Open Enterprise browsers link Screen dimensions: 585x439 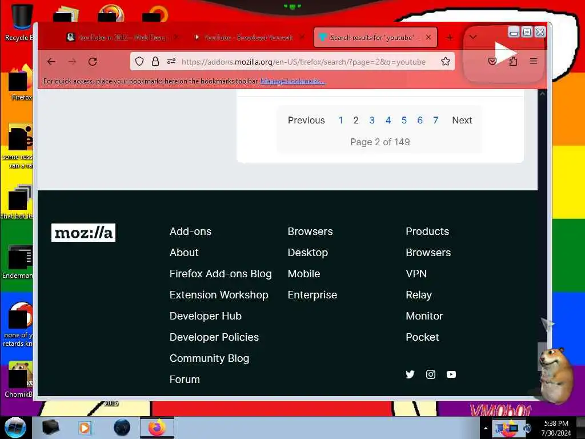[x=312, y=295]
